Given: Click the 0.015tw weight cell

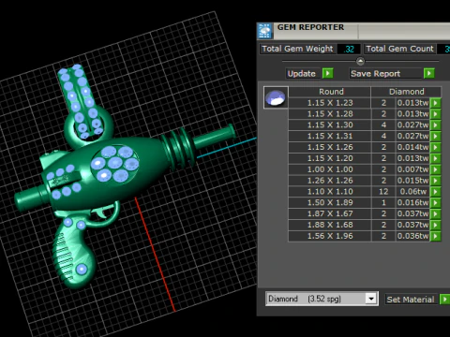Looking at the screenshot, I should pyautogui.click(x=413, y=181).
